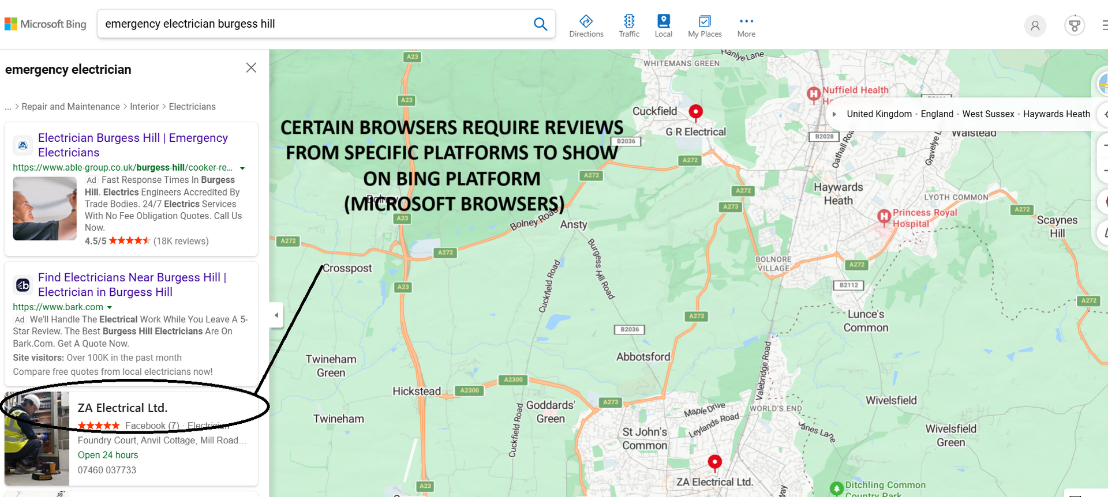
Task: Expand the leading ellipsis in category breadcrumb
Action: point(8,107)
